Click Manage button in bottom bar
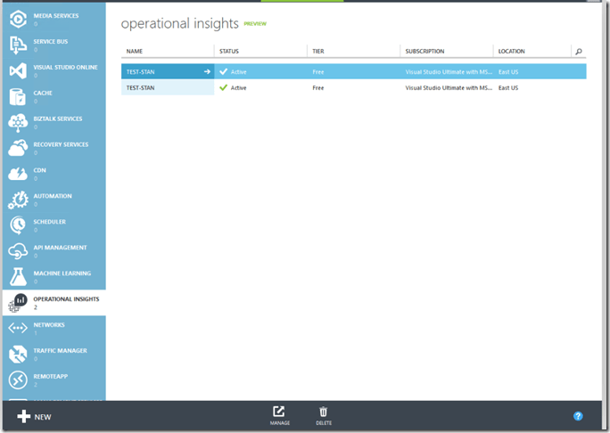Screen dimensions: 610x433 coord(279,414)
